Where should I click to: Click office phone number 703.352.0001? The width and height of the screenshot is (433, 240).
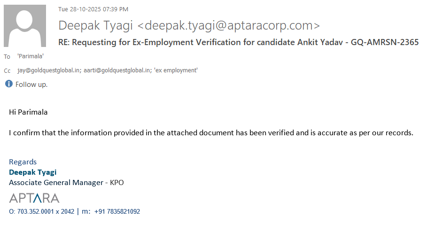click(x=46, y=212)
